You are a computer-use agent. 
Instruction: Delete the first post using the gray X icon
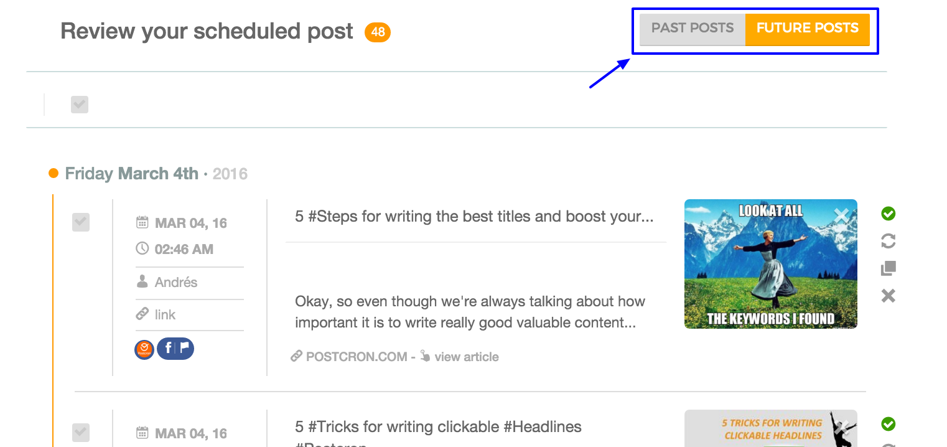click(x=888, y=296)
